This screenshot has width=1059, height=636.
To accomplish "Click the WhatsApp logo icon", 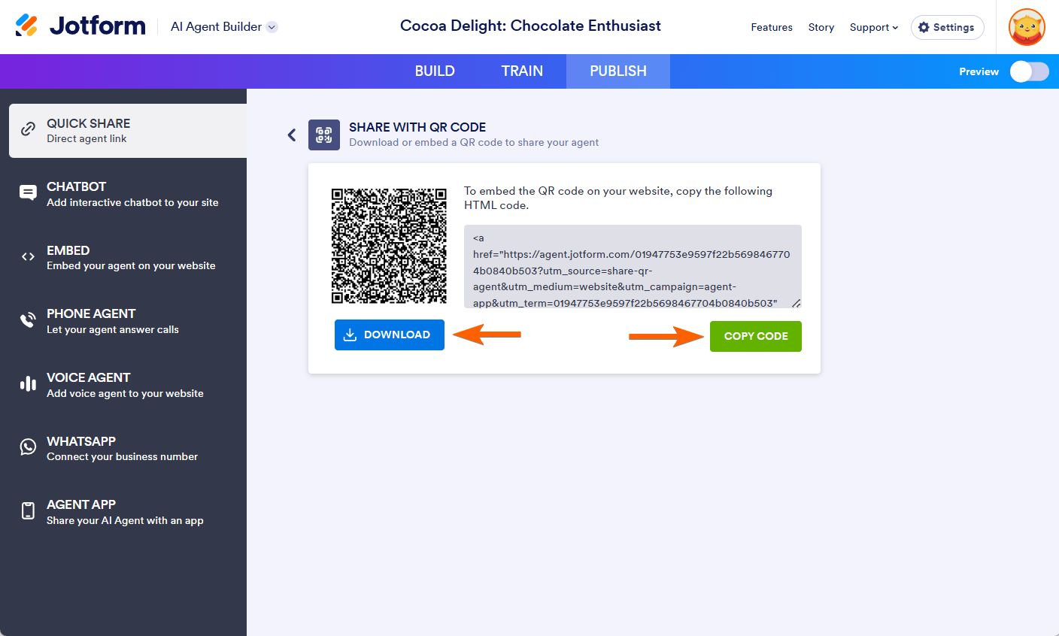I will pyautogui.click(x=28, y=447).
